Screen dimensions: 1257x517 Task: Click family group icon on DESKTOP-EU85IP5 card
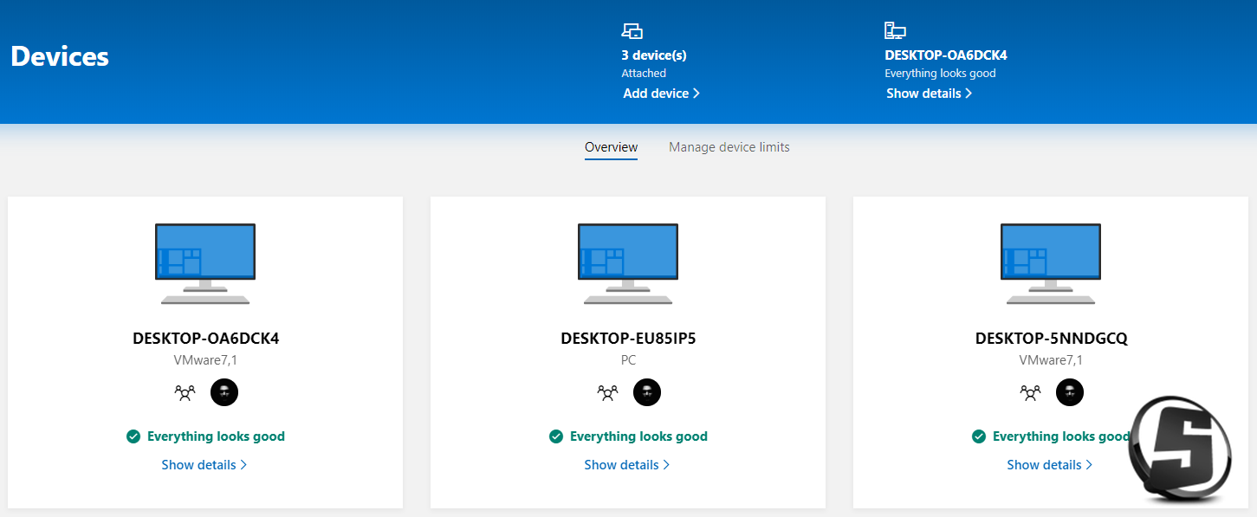pyautogui.click(x=607, y=392)
